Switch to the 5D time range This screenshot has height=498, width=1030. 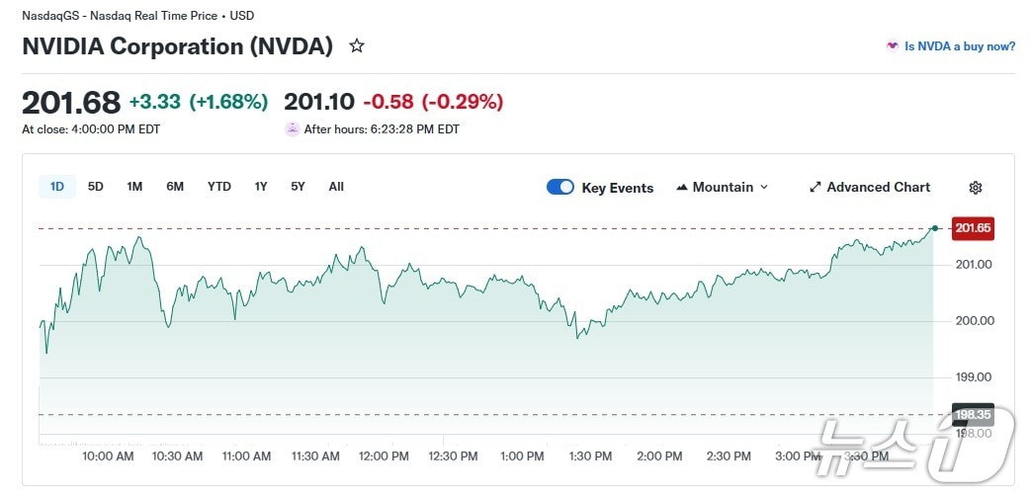click(x=96, y=187)
